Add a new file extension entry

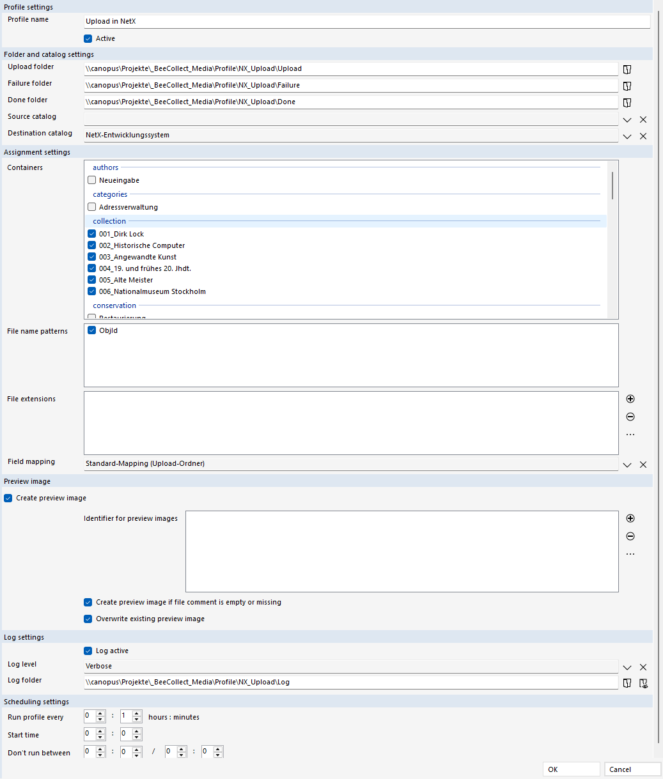630,399
